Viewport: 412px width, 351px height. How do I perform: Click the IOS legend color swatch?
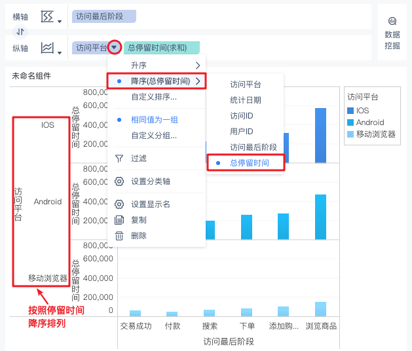(x=350, y=111)
